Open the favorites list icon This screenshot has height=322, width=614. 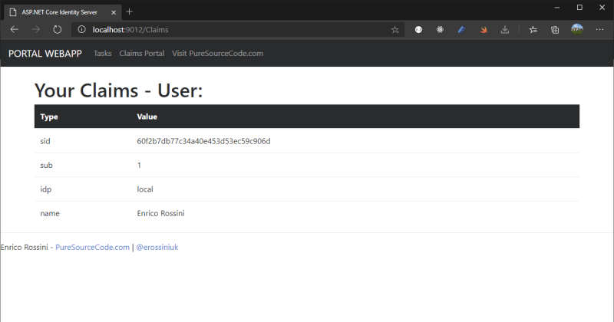click(x=533, y=30)
